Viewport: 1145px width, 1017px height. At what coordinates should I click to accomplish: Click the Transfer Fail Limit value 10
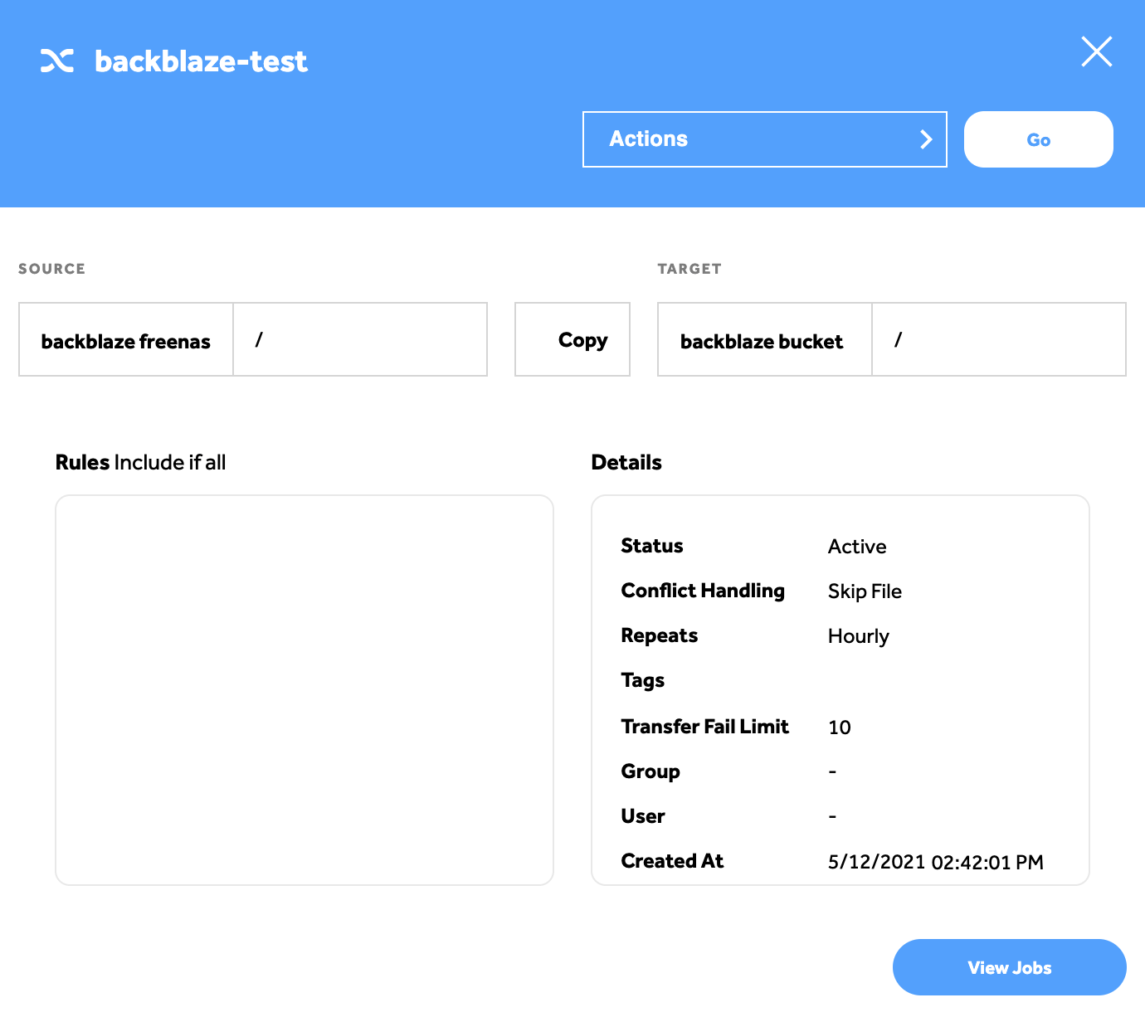840,727
